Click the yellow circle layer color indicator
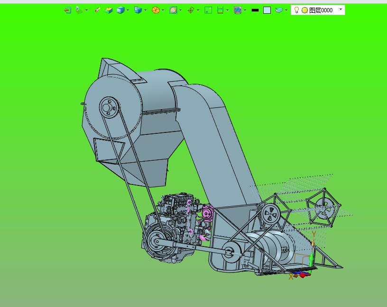This screenshot has height=307, width=387. point(305,10)
